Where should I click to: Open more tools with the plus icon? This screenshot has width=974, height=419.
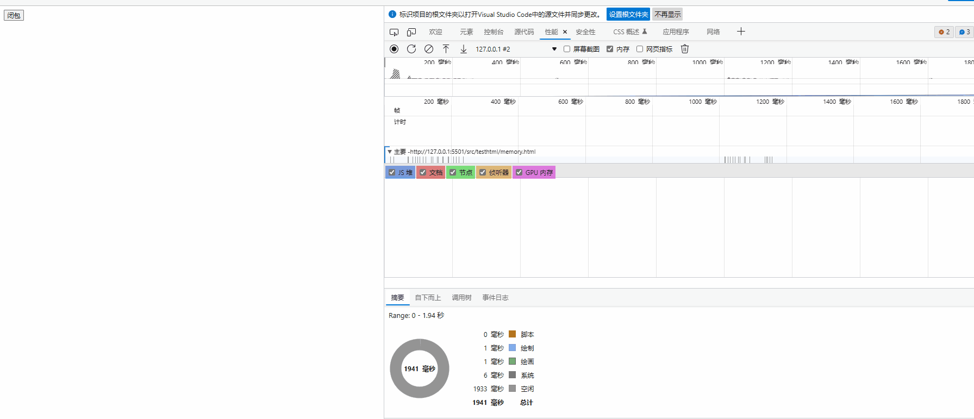point(741,32)
